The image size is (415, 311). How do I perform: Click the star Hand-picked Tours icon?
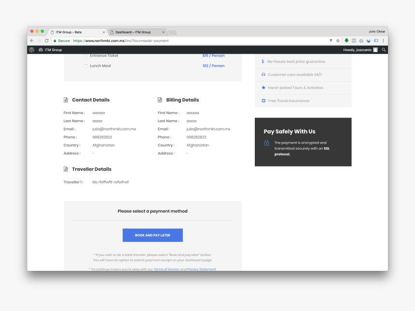click(263, 87)
